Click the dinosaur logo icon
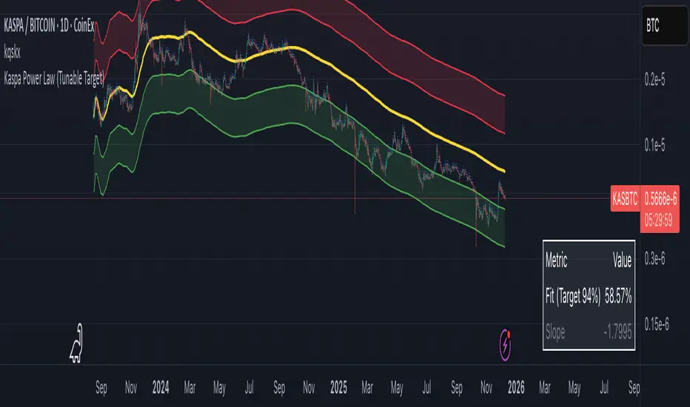The image size is (690, 407). 76,343
